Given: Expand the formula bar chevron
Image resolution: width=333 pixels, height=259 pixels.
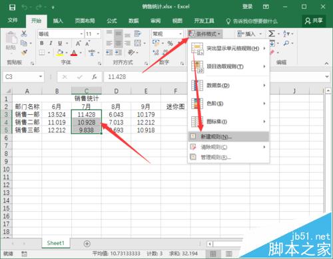Looking at the screenshot, I should [327, 76].
